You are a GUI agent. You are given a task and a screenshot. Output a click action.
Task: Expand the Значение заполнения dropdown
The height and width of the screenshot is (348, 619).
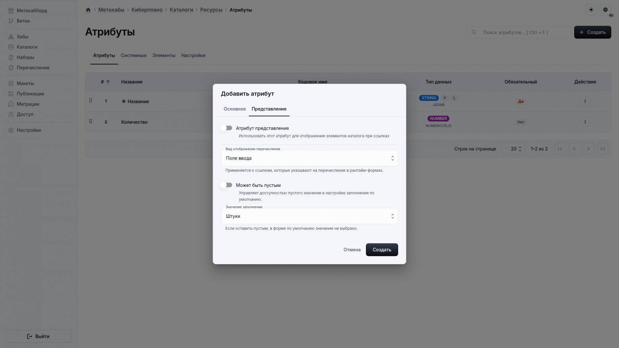[x=309, y=216]
